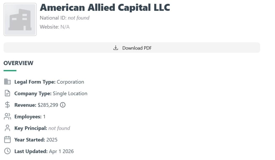Click the National ID not found text

(x=78, y=18)
